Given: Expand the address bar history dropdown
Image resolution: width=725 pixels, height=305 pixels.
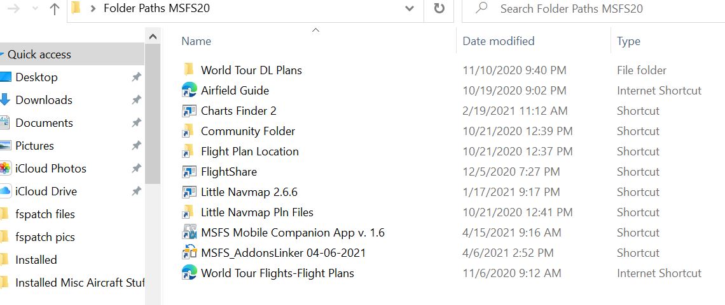Looking at the screenshot, I should [409, 9].
